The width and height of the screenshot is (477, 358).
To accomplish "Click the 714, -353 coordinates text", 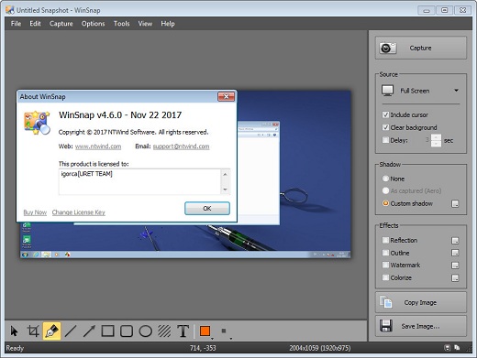I will pyautogui.click(x=203, y=348).
